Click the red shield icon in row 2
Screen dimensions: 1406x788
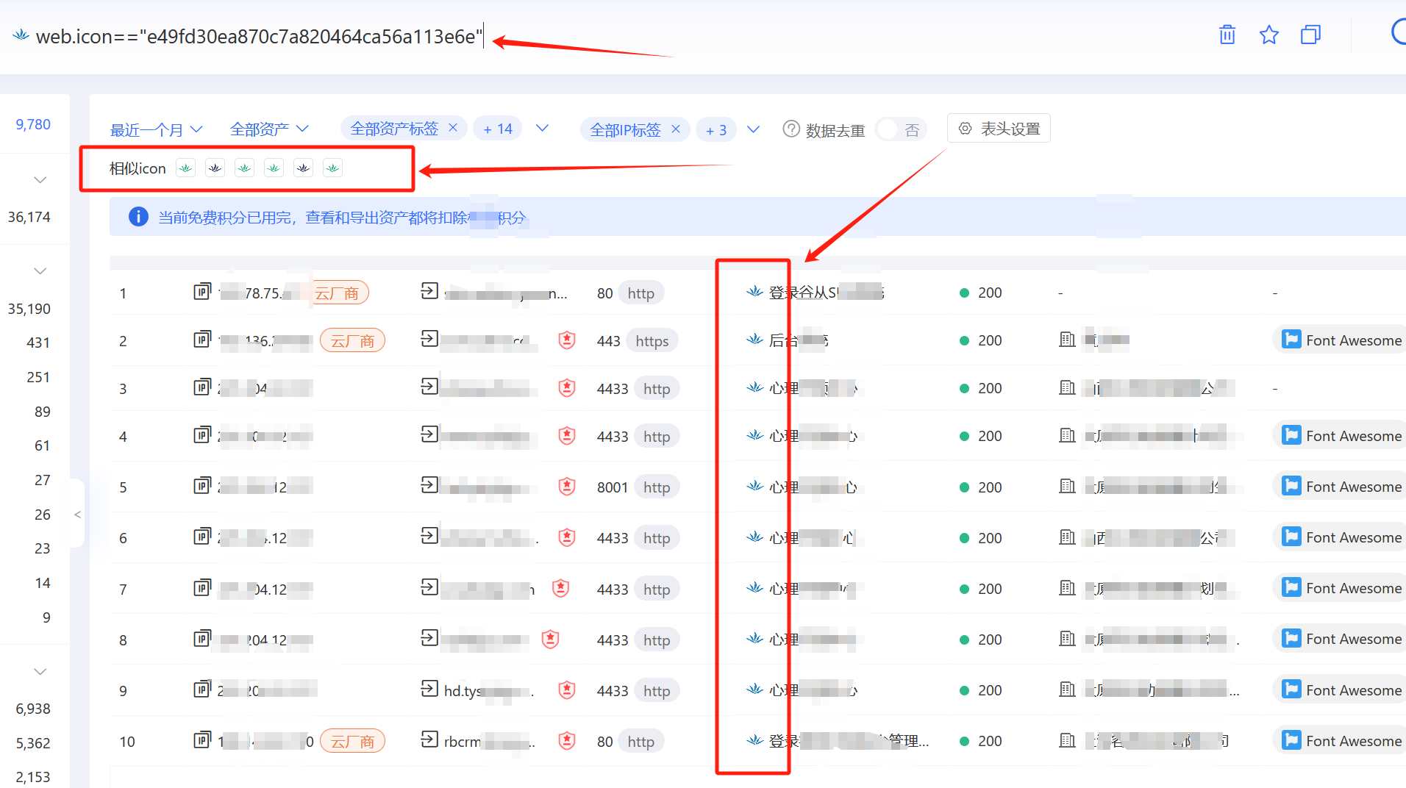click(566, 340)
